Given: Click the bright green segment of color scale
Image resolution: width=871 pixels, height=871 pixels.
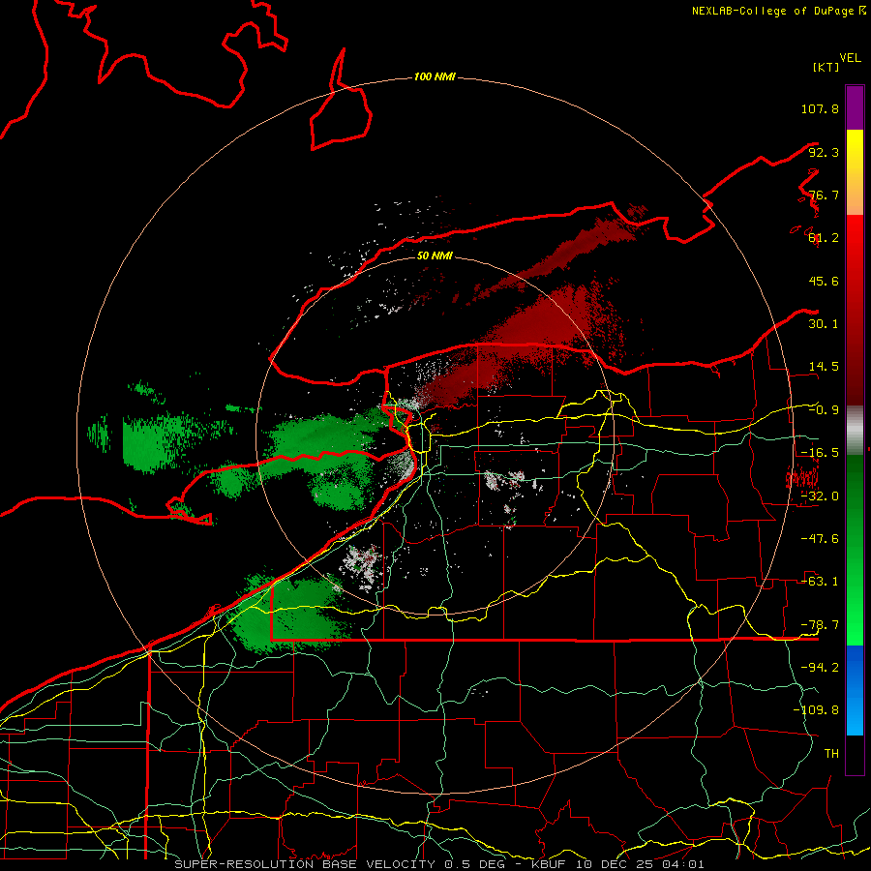Looking at the screenshot, I should pos(855,550).
